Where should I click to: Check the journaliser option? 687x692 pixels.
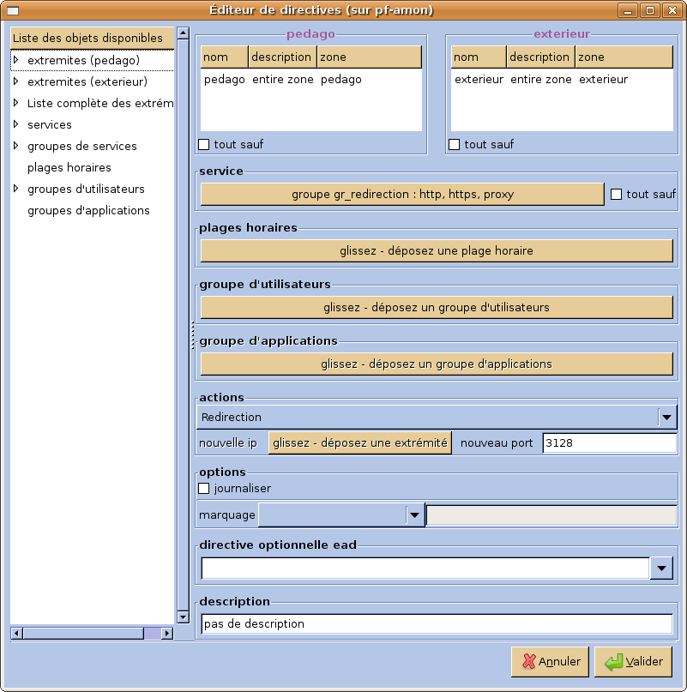click(x=203, y=488)
